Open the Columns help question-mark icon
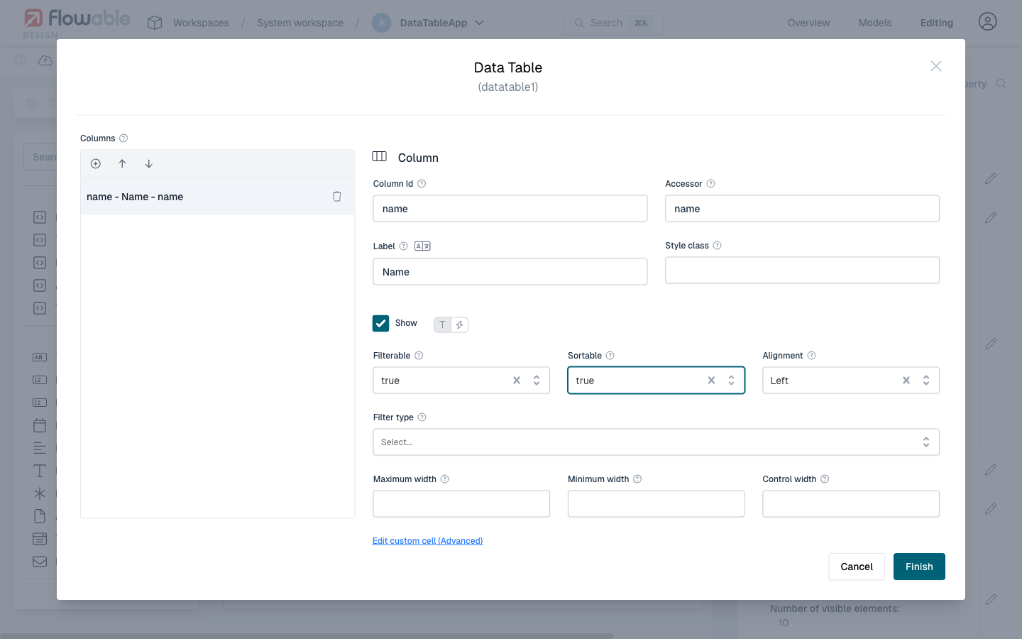 (123, 138)
